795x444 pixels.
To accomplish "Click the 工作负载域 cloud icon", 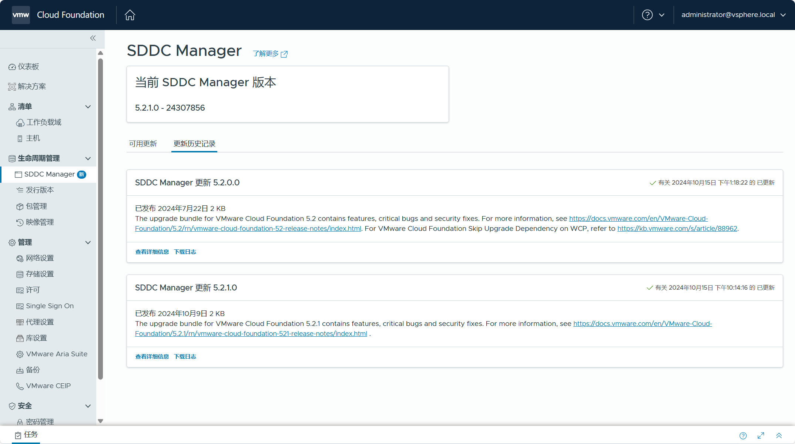I will [x=20, y=123].
